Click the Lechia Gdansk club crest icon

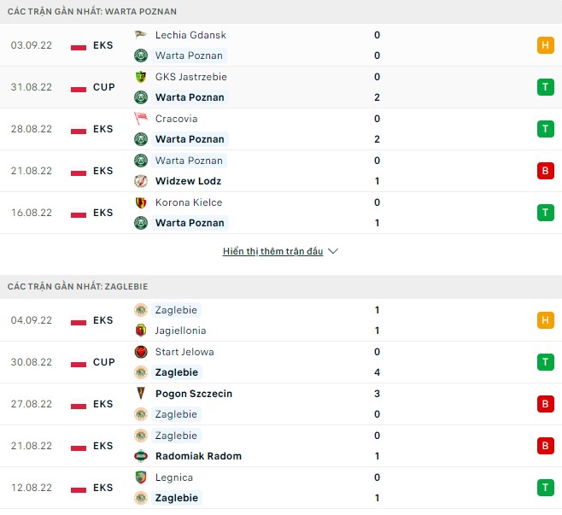pos(141,35)
